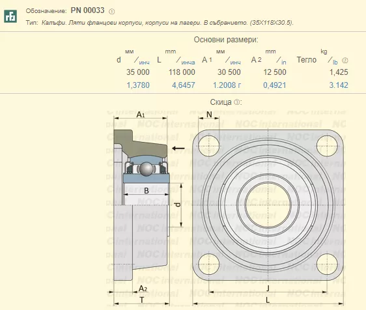Select the A2 value 12 500
366x310 pixels.
(x=275, y=72)
